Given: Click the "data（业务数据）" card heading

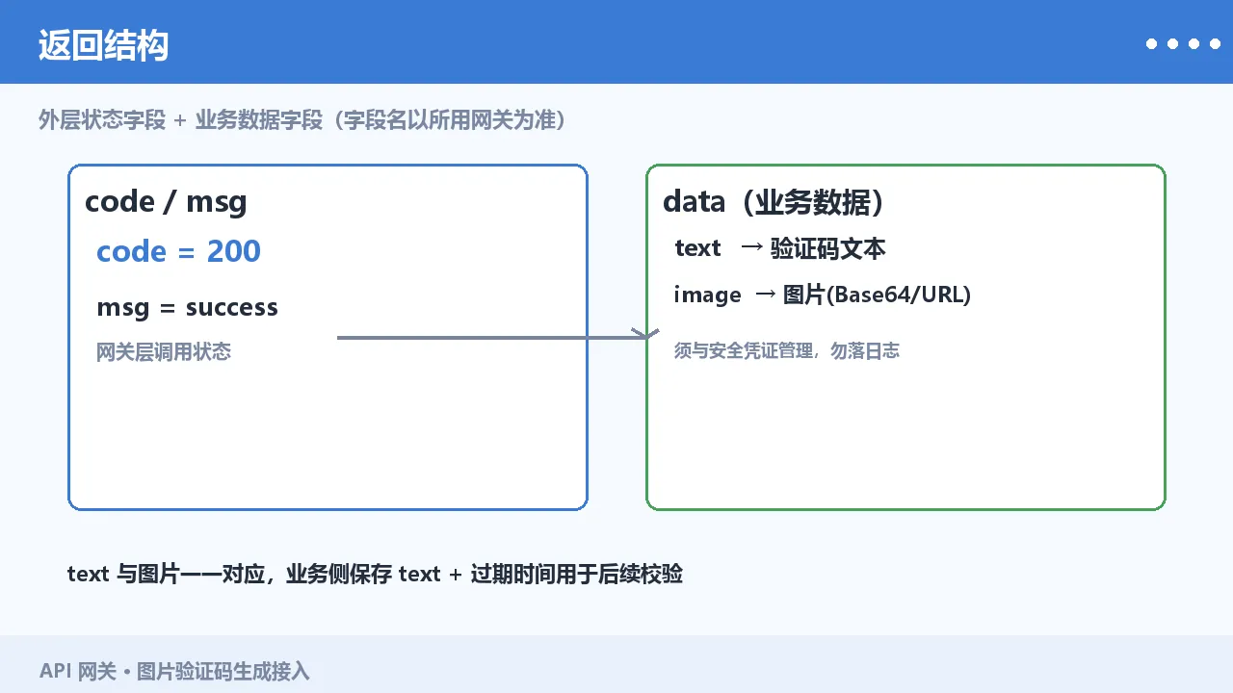Looking at the screenshot, I should (x=774, y=202).
